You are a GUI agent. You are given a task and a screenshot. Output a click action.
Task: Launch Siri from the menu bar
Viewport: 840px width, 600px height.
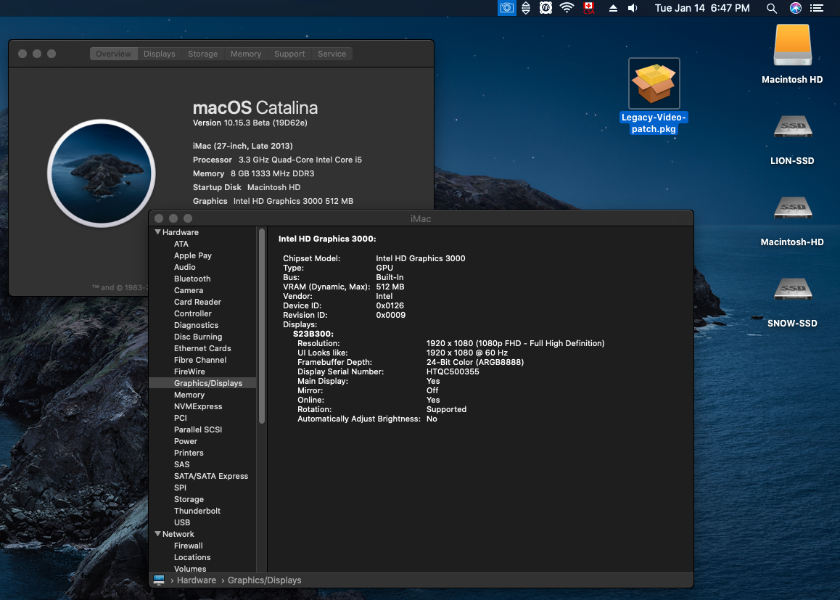tap(796, 8)
